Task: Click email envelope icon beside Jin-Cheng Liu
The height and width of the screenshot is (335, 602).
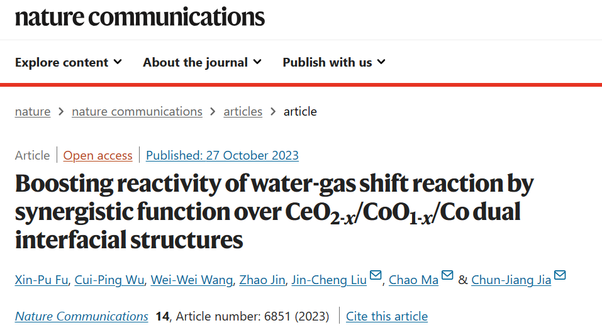Action: (376, 275)
